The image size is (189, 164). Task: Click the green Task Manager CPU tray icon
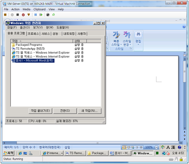[157, 153]
